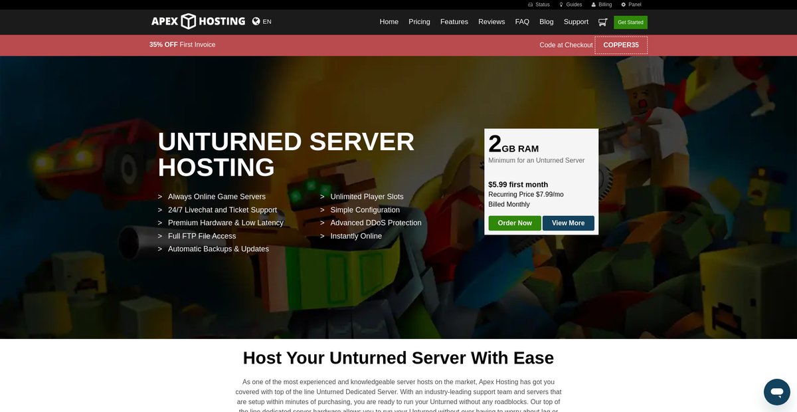This screenshot has width=797, height=412.
Task: Click the Billing person icon
Action: 594,5
